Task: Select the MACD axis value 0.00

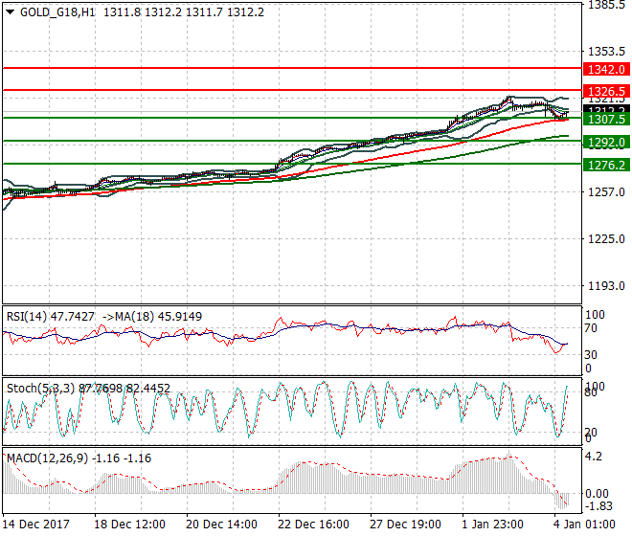Action: pyautogui.click(x=597, y=494)
